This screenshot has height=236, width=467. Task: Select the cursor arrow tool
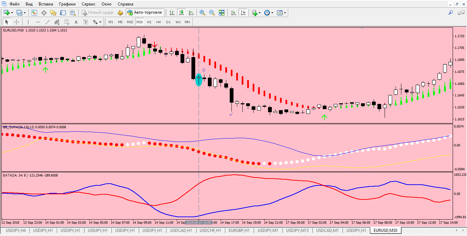[x=6, y=22]
